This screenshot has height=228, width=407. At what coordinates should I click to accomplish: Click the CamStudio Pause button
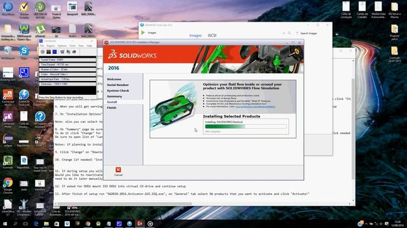tap(48, 52)
